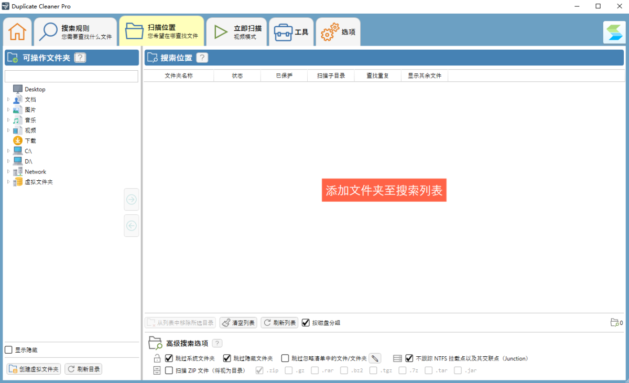This screenshot has height=383, width=629.
Task: Click the right arrow add-folder icon
Action: coord(132,199)
